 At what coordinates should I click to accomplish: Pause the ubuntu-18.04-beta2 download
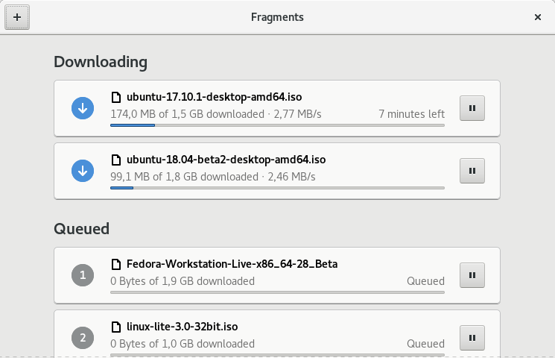pyautogui.click(x=472, y=171)
